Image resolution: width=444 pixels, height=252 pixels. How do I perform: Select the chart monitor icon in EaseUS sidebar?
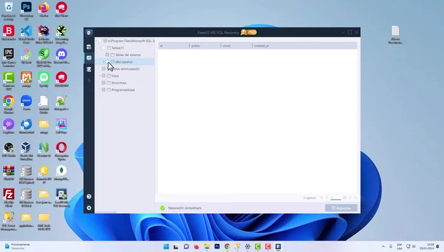pyautogui.click(x=89, y=58)
